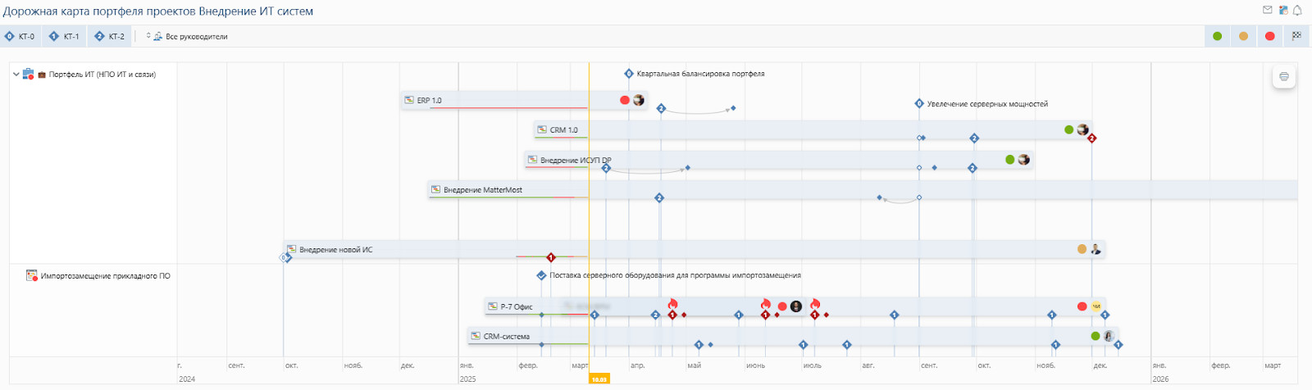Screen dimensions: 1312x390
Task: Click the CRM 1.0 project icon
Action: point(541,129)
